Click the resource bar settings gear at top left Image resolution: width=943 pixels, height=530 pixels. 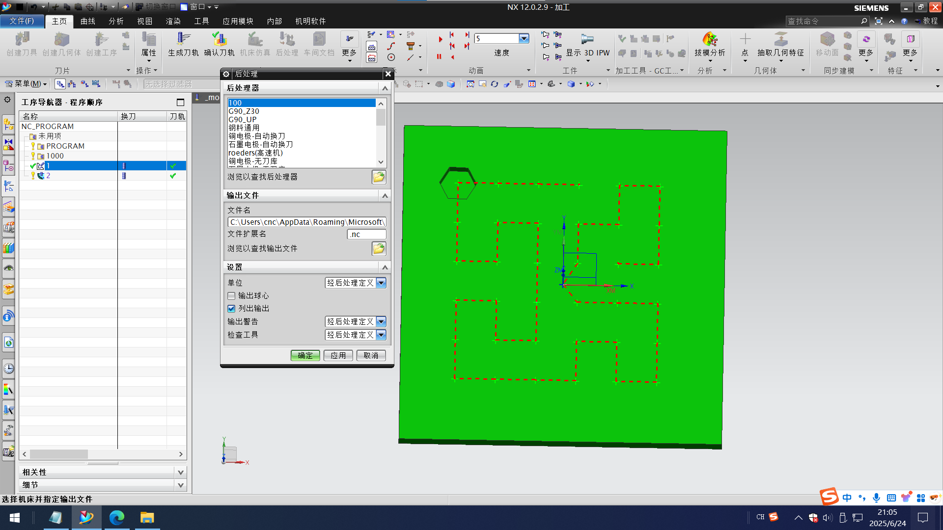[7, 100]
